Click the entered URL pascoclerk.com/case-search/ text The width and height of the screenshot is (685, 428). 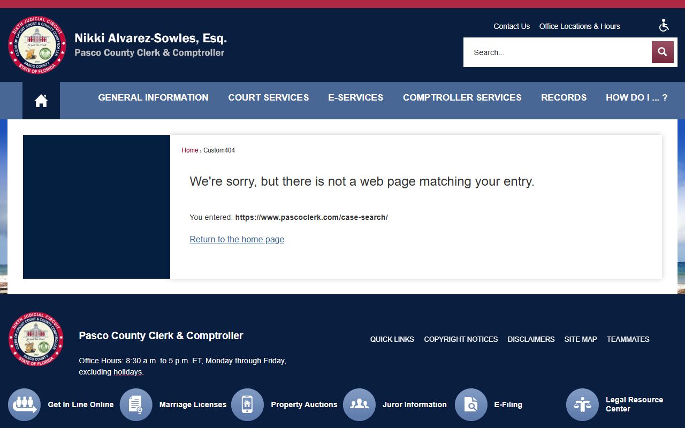pyautogui.click(x=311, y=217)
